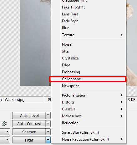Select Blur menu entry

[89, 28]
